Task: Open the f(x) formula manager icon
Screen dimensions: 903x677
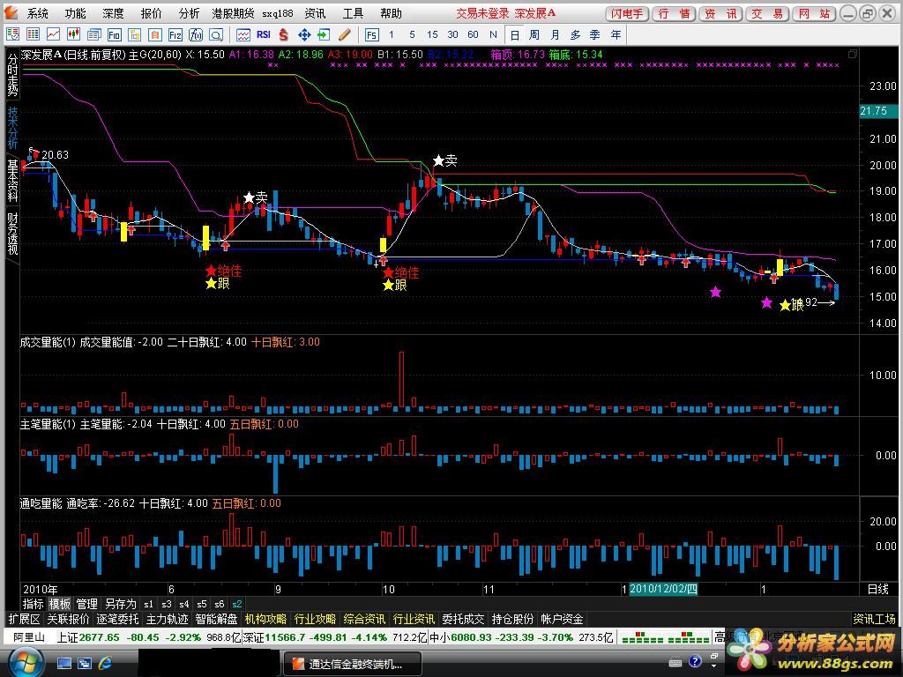Action: click(195, 34)
